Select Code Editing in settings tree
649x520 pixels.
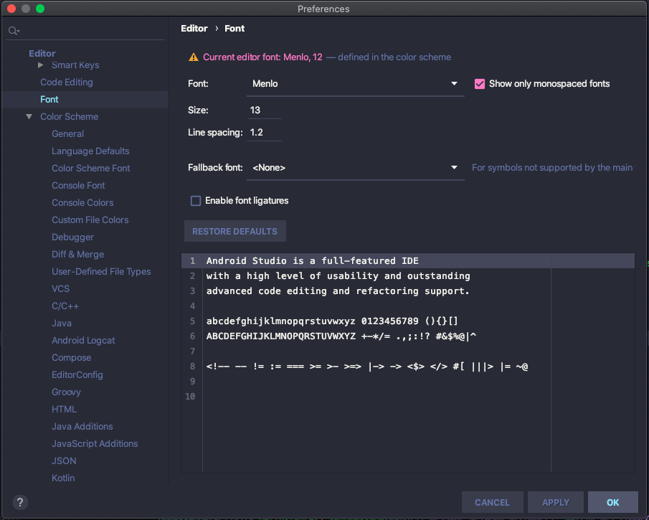click(66, 82)
